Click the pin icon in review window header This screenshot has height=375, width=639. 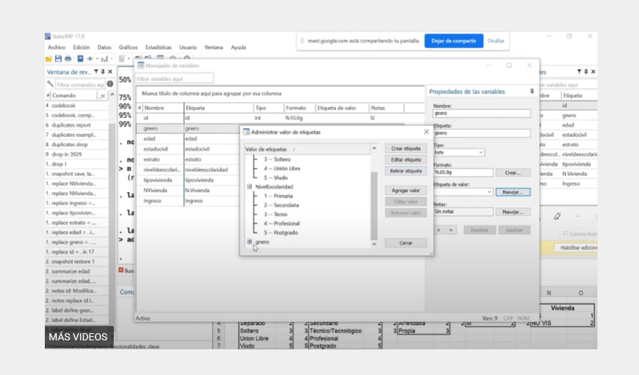click(103, 72)
